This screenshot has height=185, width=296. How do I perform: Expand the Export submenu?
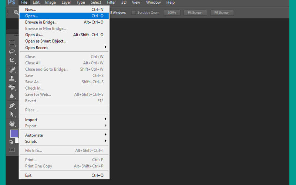tap(64, 126)
